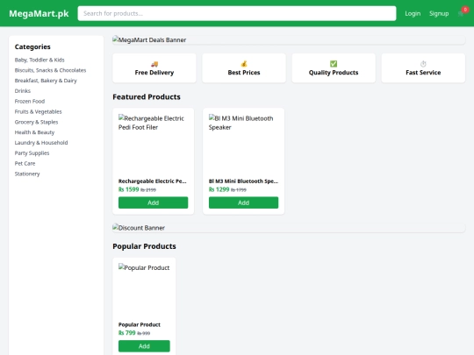
Task: Open the shopping cart icon
Action: (x=461, y=13)
